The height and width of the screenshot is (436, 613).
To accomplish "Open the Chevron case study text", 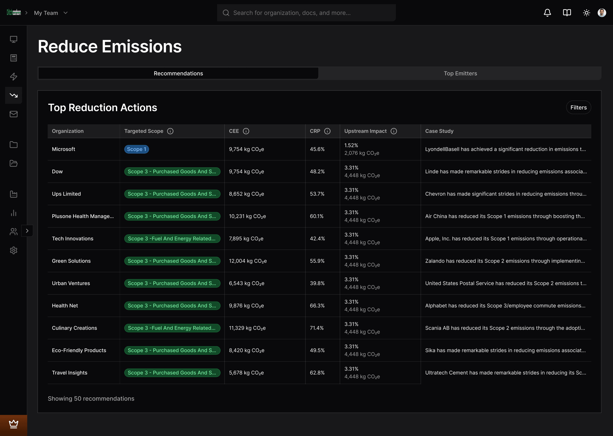I will point(506,194).
